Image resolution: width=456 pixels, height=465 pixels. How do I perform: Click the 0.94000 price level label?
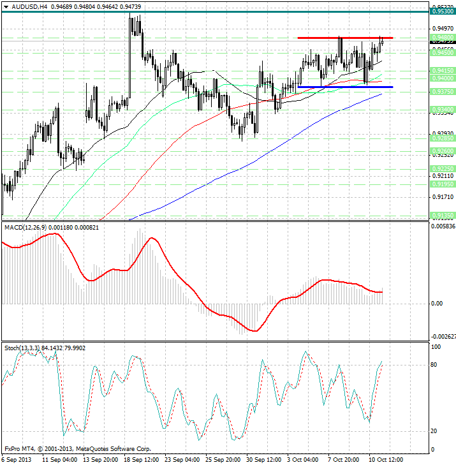443,78
